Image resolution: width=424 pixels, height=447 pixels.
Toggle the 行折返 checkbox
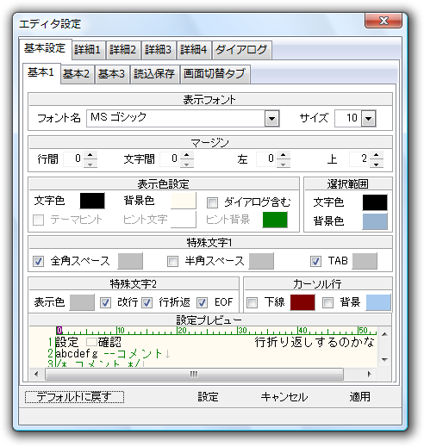(147, 302)
